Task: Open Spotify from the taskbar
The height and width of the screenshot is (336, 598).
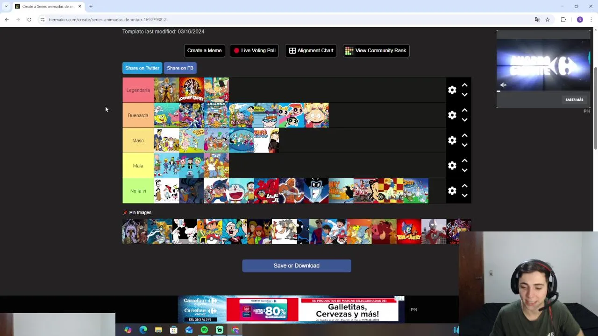Action: point(204,330)
